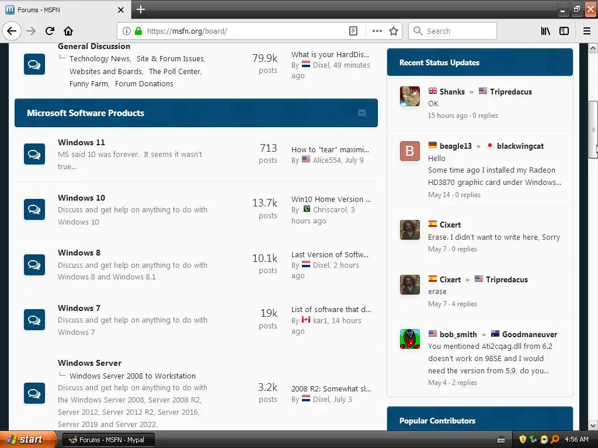Click Shanks' avatar in status updates
The width and height of the screenshot is (598, 448).
[409, 96]
